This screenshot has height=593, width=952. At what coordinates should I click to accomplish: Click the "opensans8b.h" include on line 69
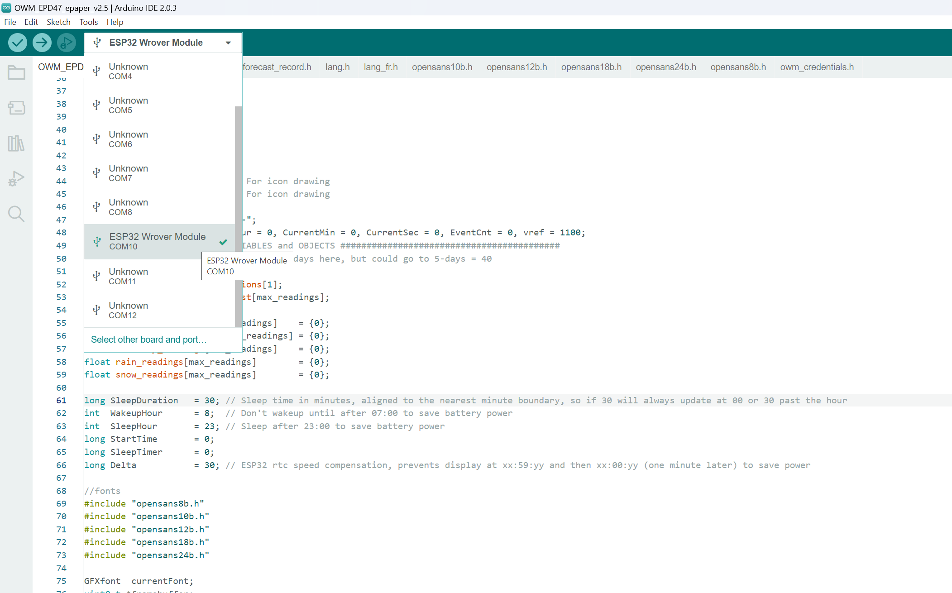(x=168, y=503)
